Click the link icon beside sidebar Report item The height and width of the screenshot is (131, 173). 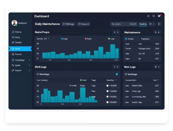13,70
